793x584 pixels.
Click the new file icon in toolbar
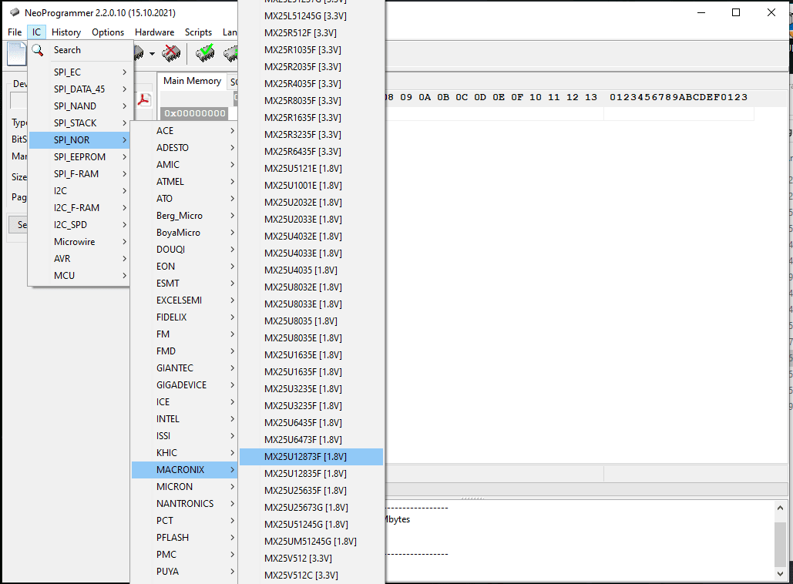tap(16, 54)
